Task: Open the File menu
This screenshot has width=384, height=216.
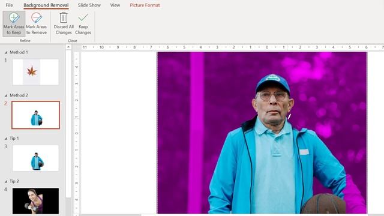Action: [x=10, y=5]
